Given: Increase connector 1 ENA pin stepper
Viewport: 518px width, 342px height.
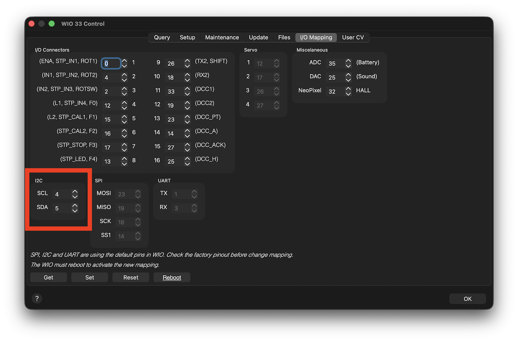Looking at the screenshot, I should (x=124, y=60).
